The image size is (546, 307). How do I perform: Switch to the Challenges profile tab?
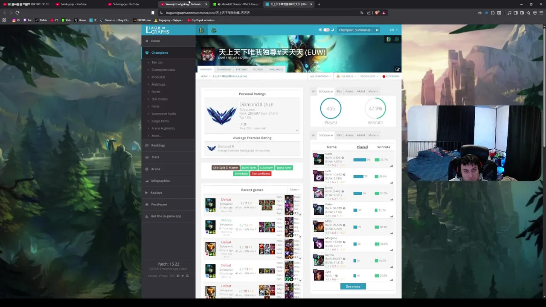(276, 70)
